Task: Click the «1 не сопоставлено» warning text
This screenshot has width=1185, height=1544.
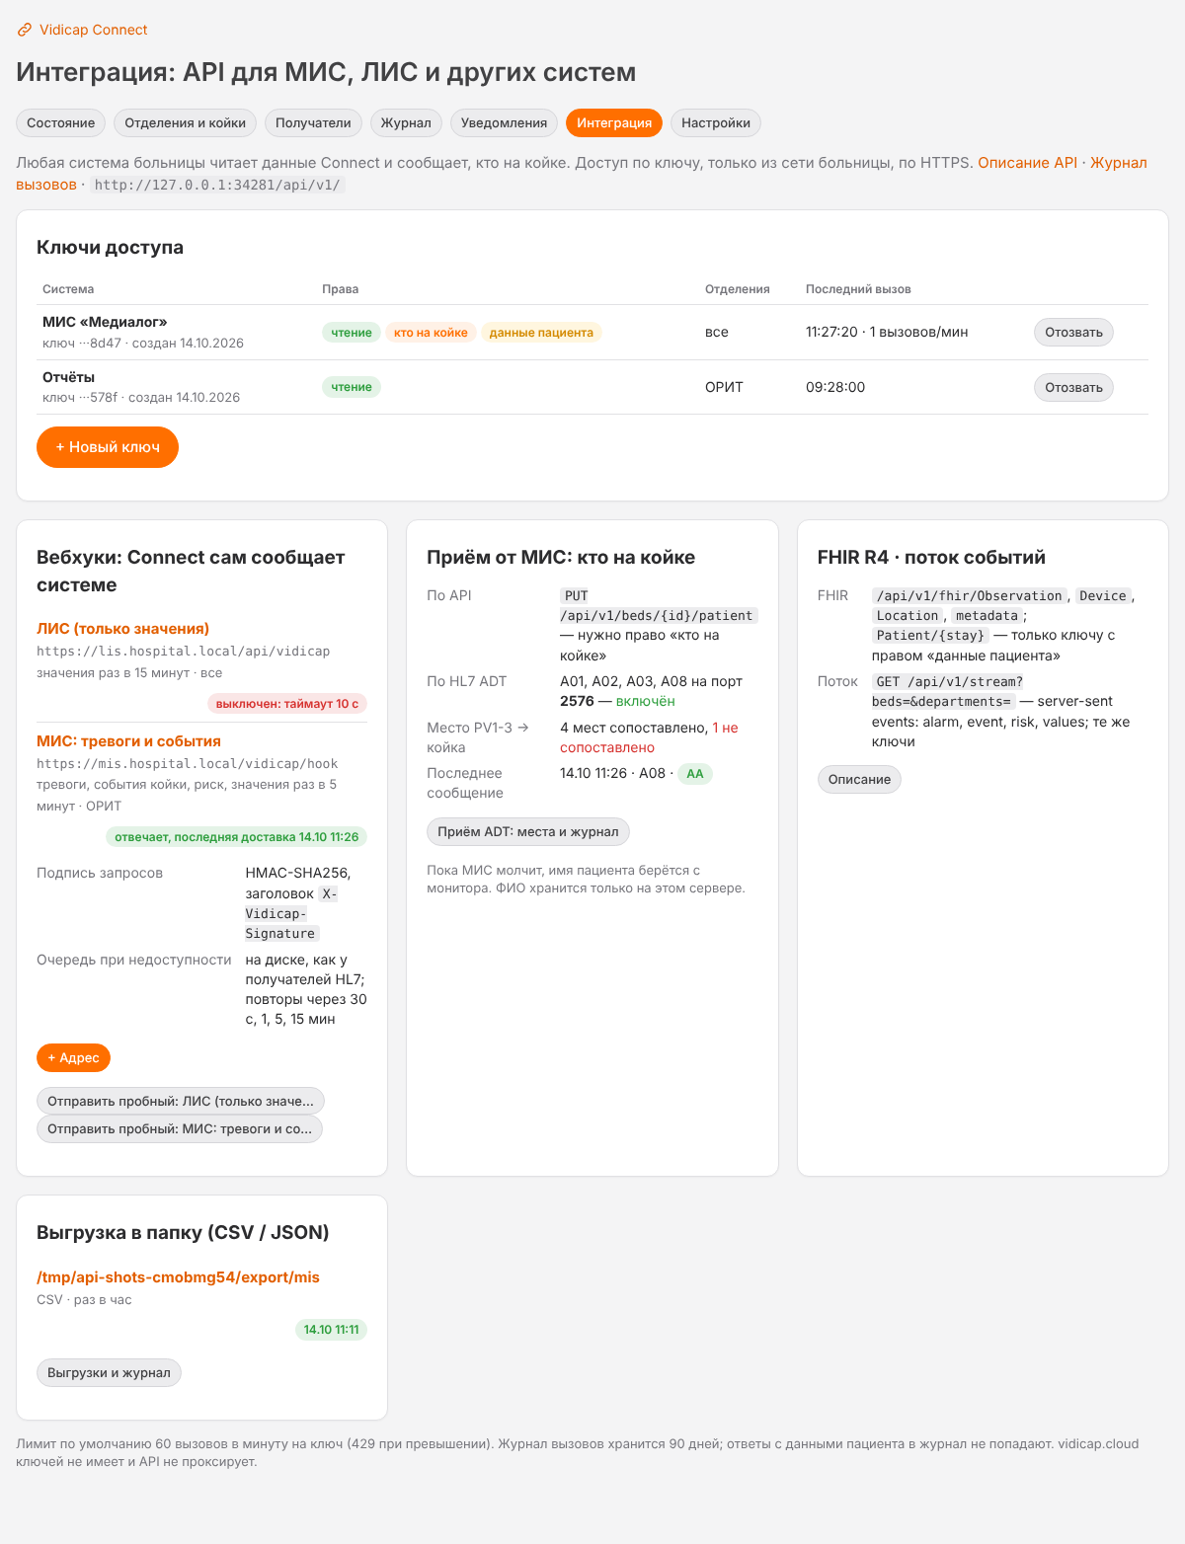Action: [x=649, y=737]
